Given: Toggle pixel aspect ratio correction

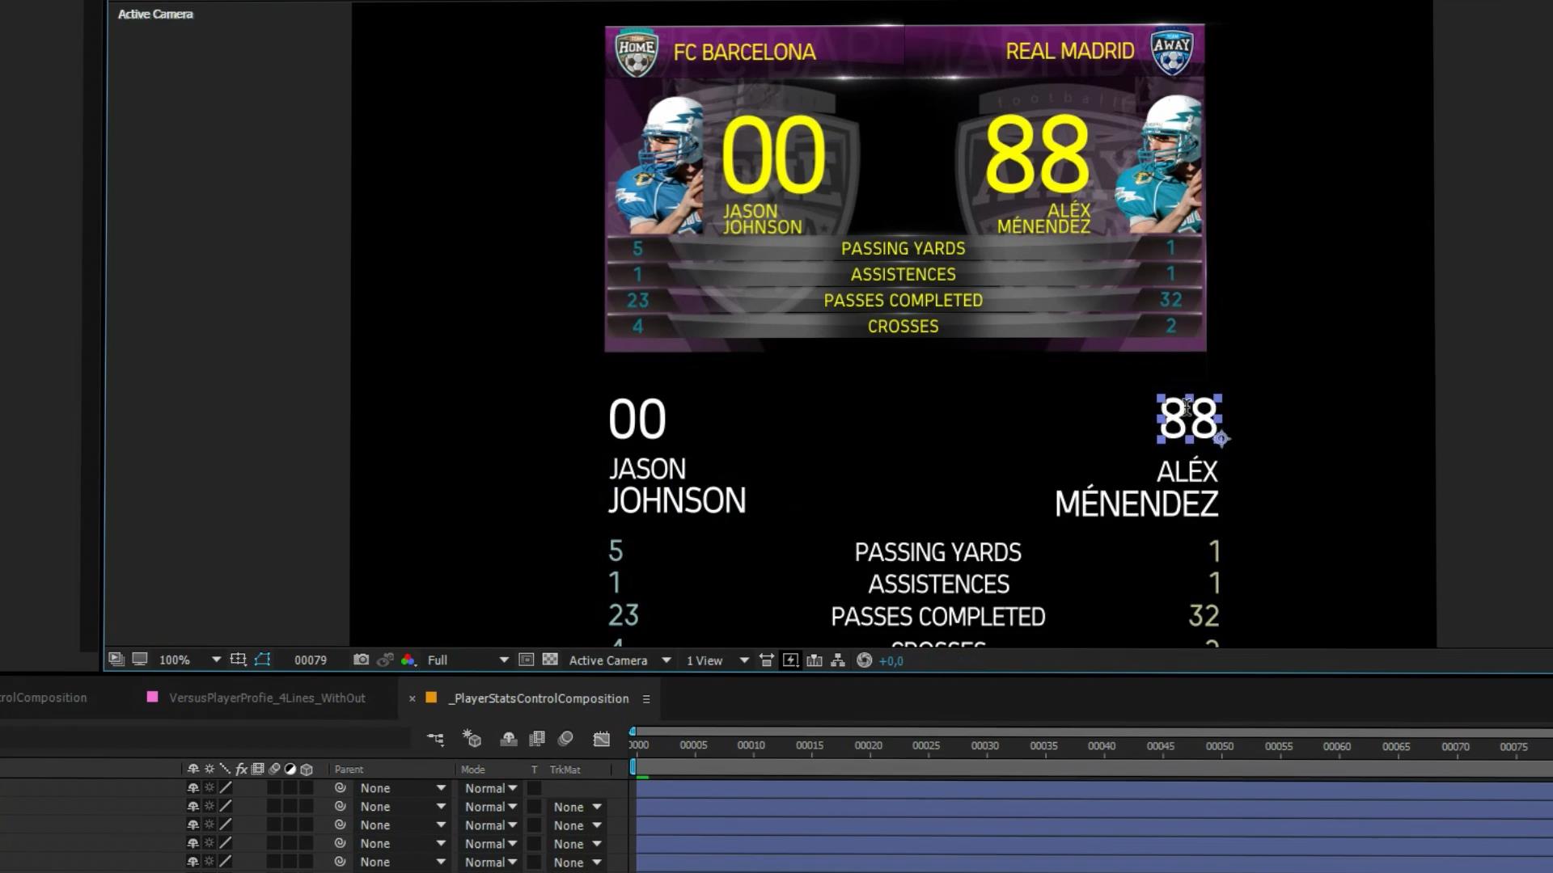Looking at the screenshot, I should click(x=766, y=660).
